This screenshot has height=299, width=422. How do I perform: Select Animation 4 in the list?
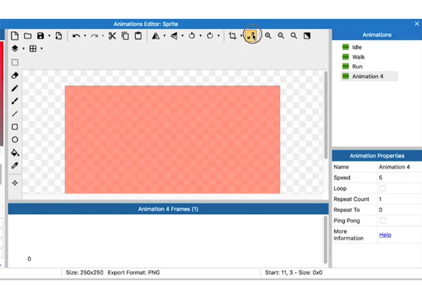(369, 76)
